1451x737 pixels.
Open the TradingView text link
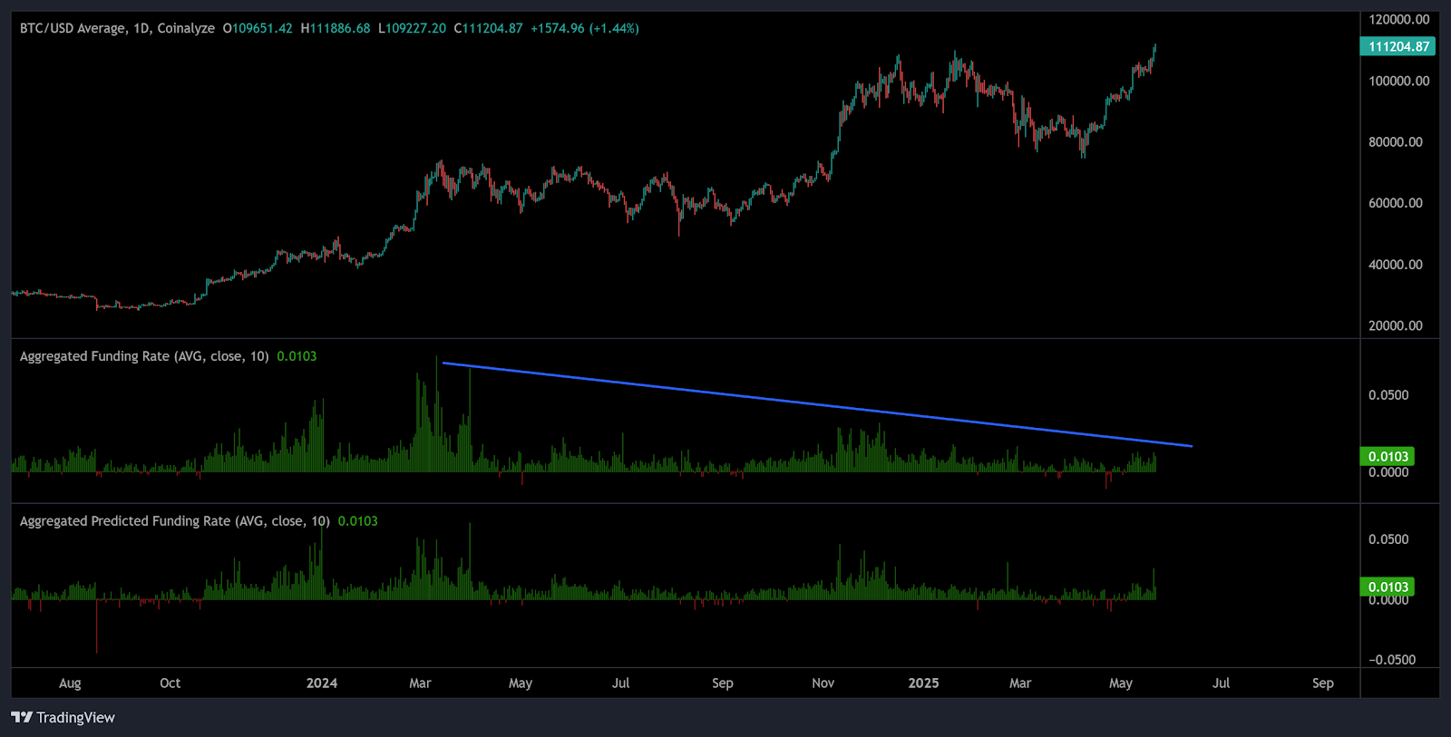click(x=75, y=717)
